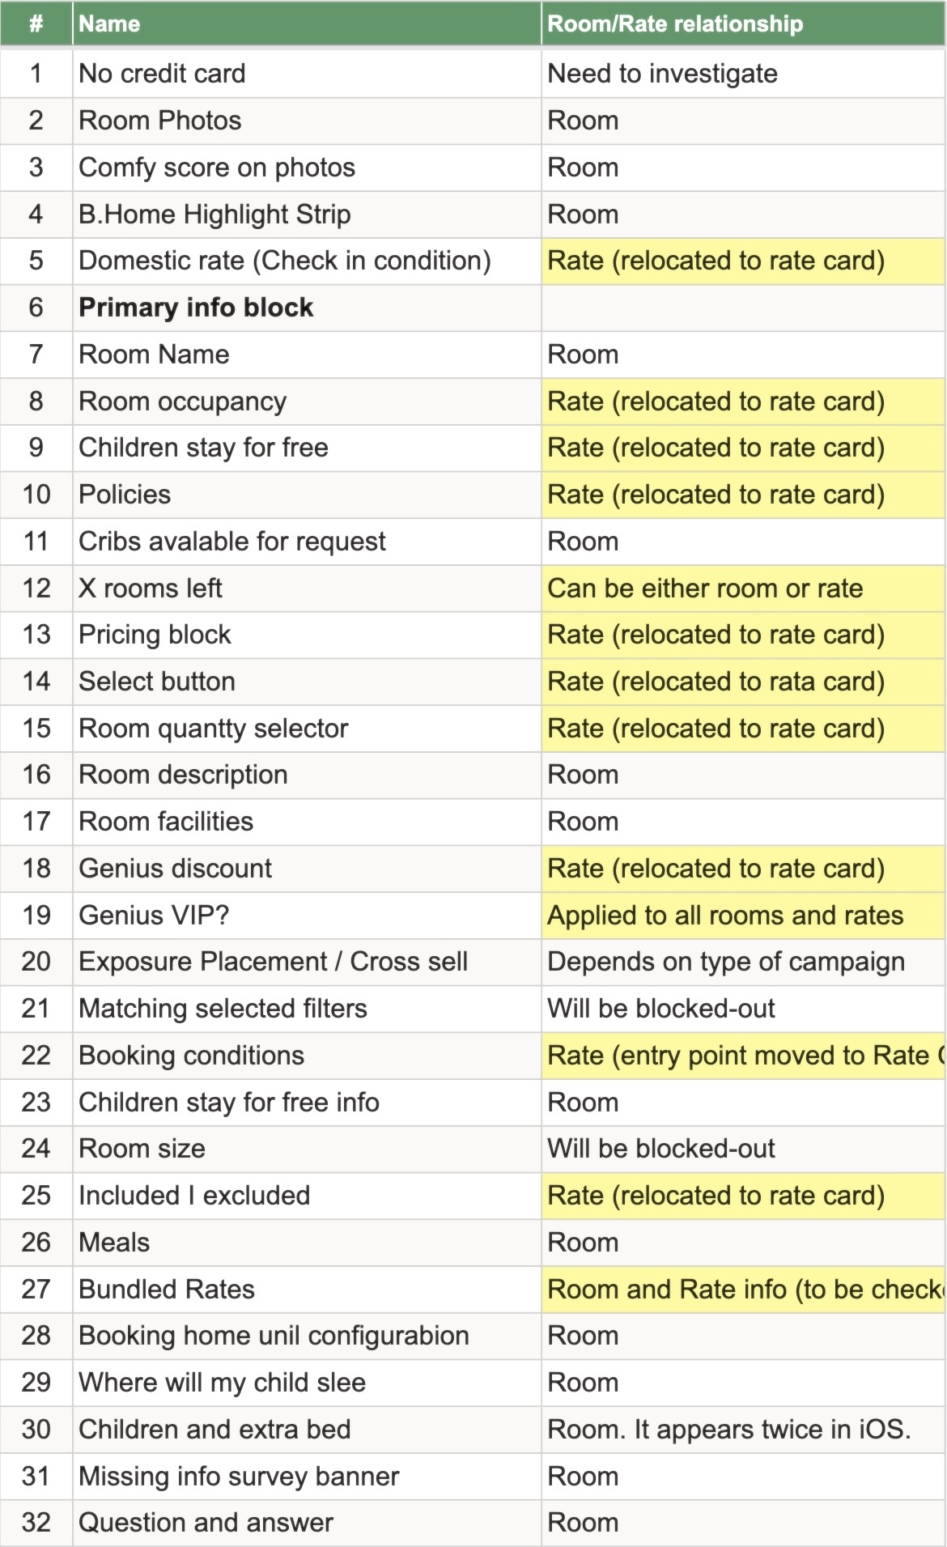Select the 'Exposure Placement / Cross sell' cell
This screenshot has height=1547, width=947.
[307, 962]
